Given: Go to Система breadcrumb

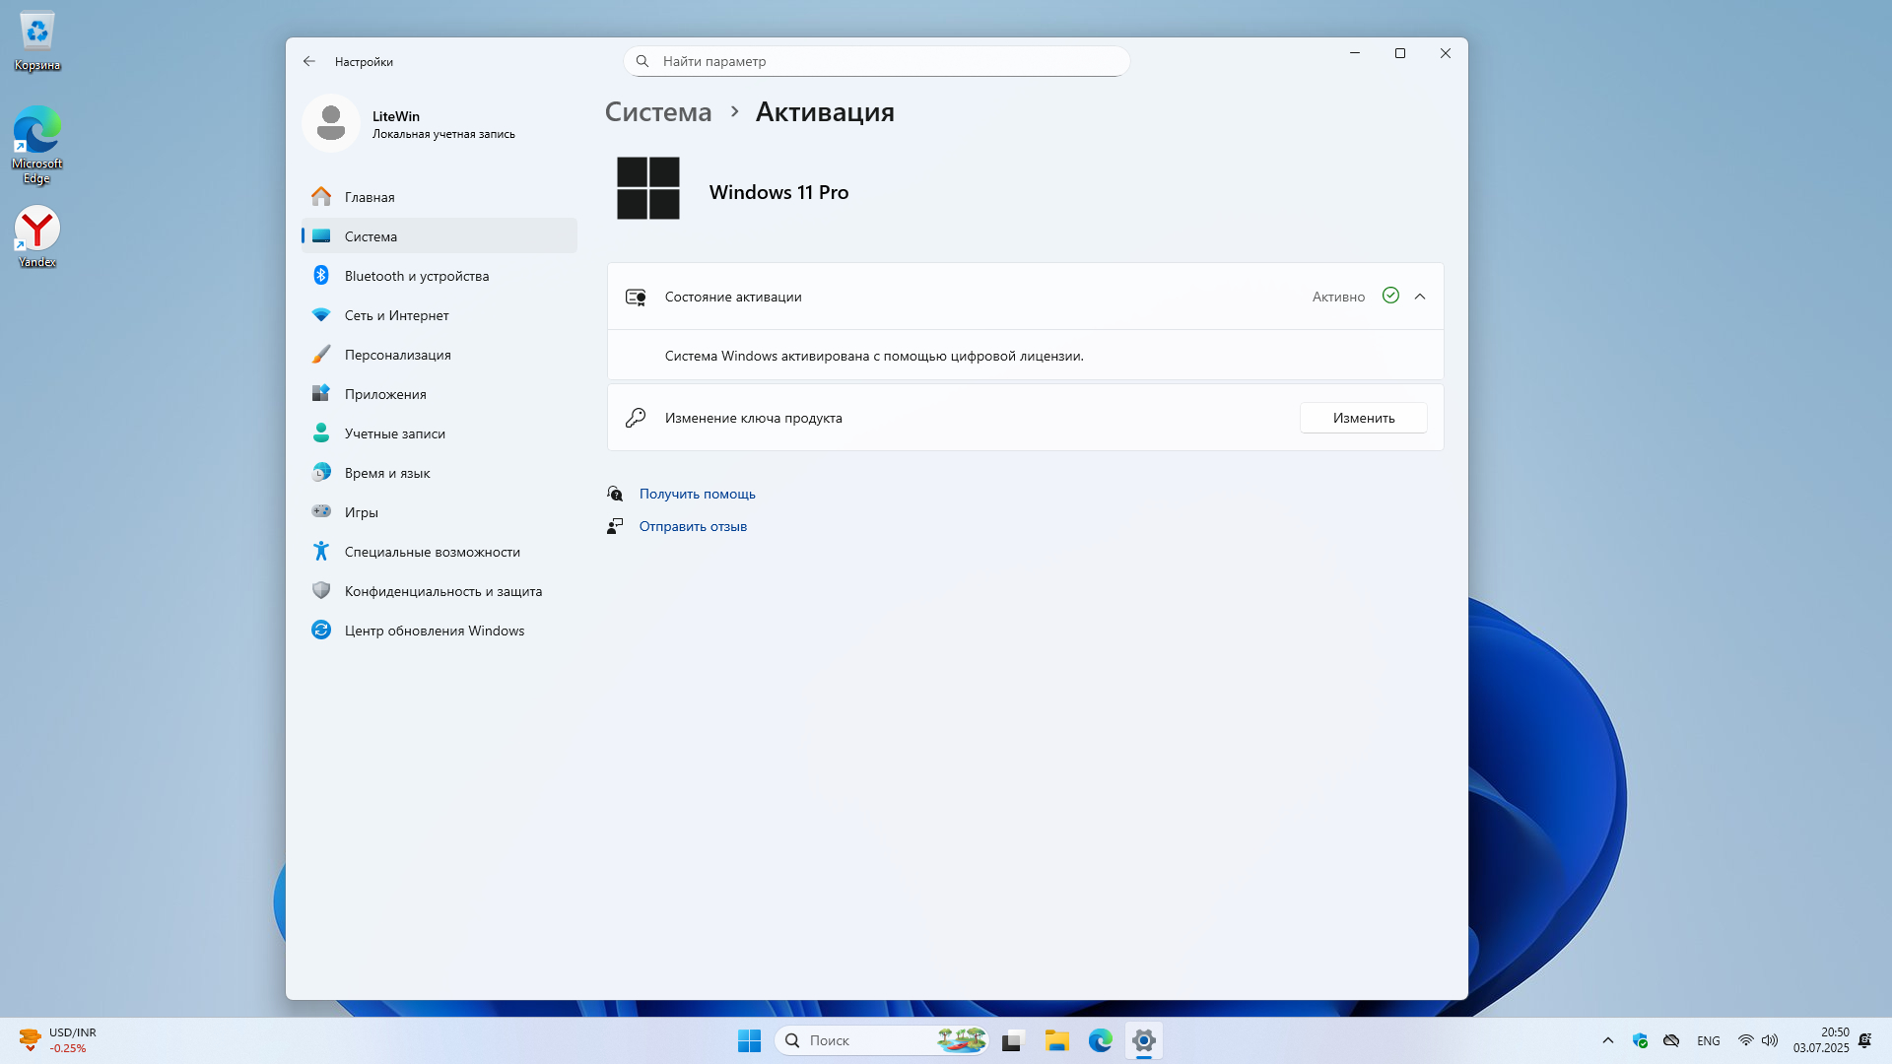Looking at the screenshot, I should click(x=657, y=112).
